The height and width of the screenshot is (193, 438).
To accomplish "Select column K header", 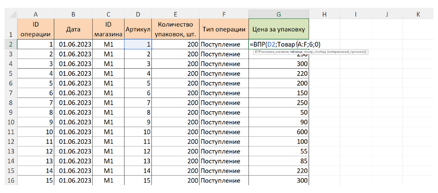I will [x=418, y=14].
